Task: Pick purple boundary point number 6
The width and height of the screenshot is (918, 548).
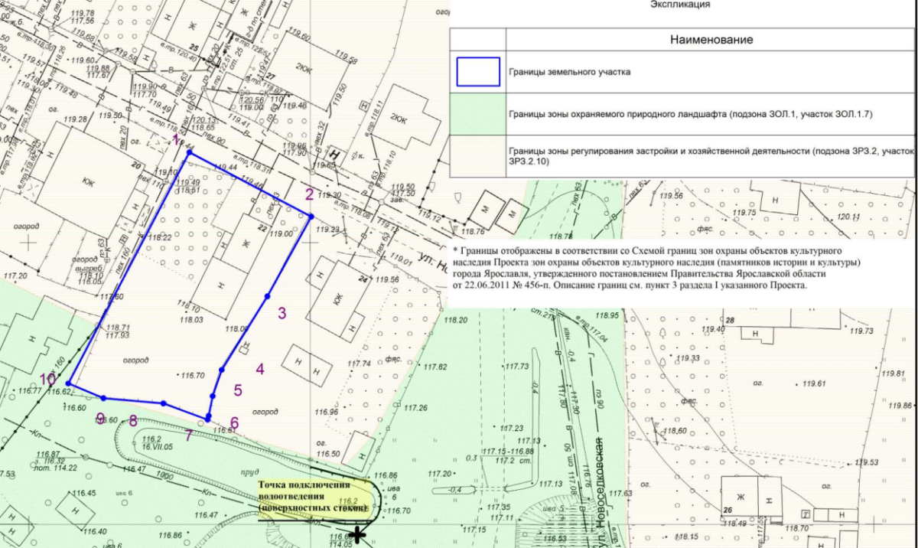Action: click(234, 422)
